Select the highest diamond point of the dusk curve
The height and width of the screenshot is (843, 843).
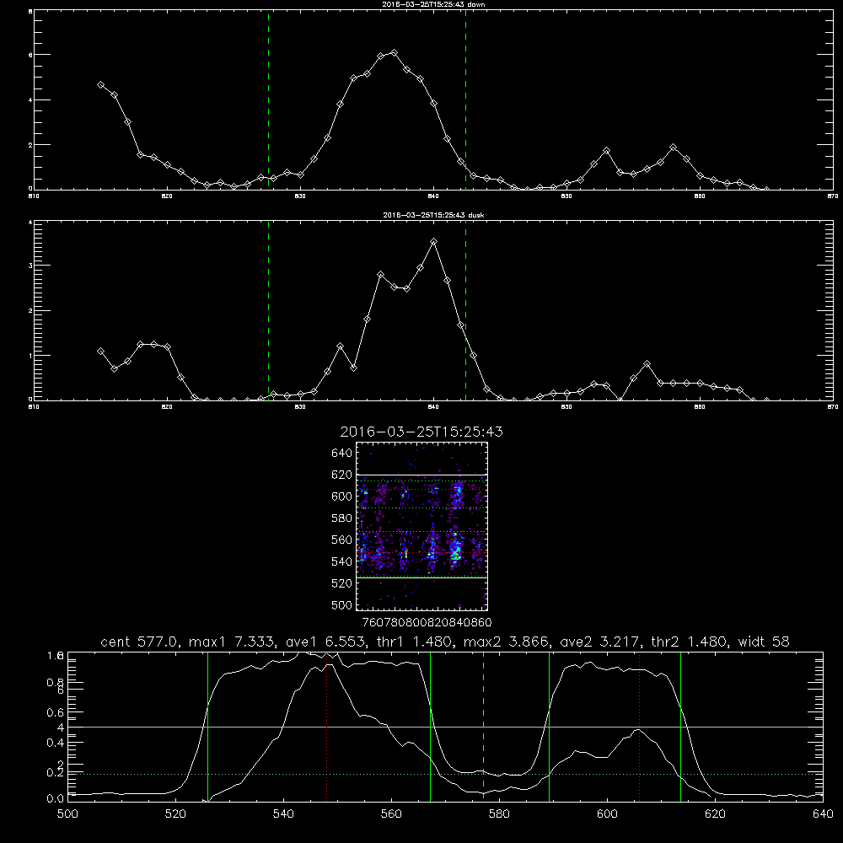(434, 242)
